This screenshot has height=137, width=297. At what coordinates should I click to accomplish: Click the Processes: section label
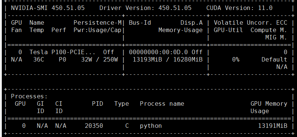point(29,96)
